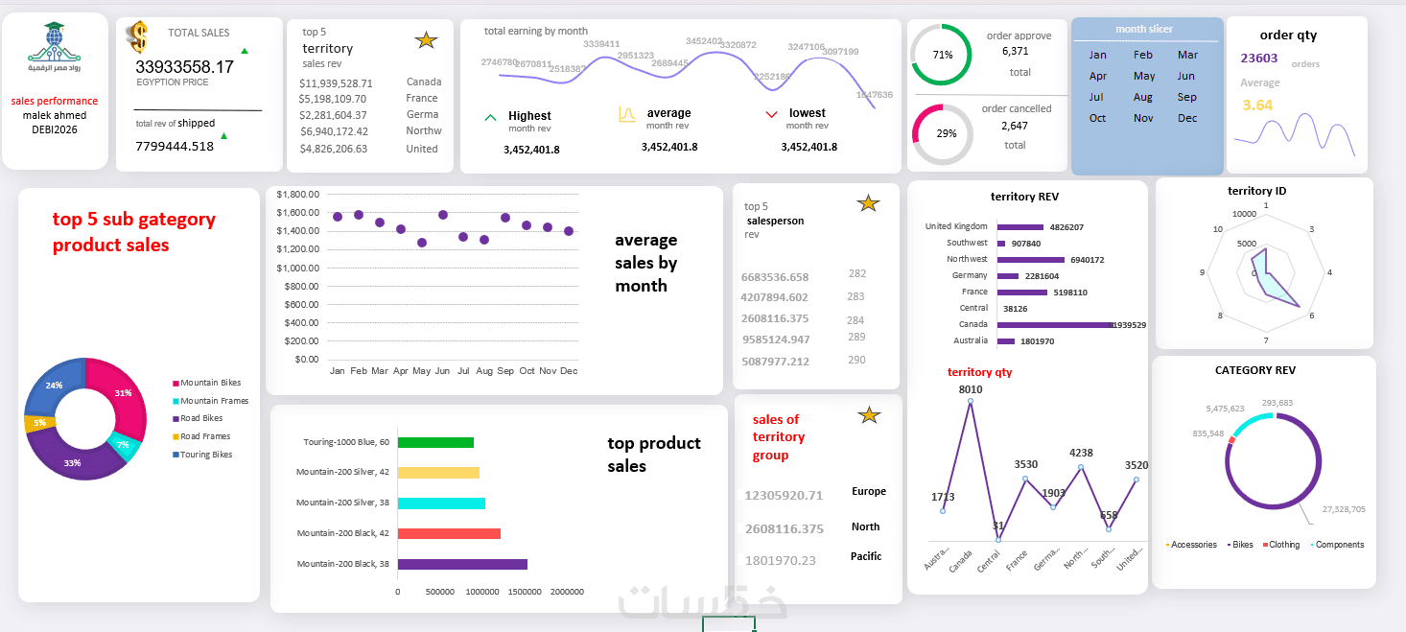Click the 29% order cancelled donut chart
This screenshot has height=632, width=1406.
tap(942, 133)
